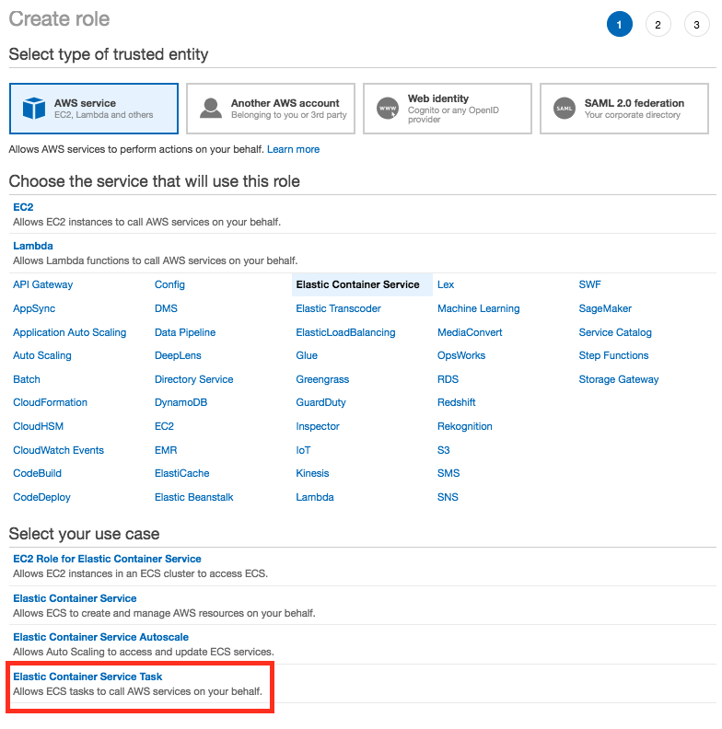Select the Storage Gateway service

click(x=619, y=379)
